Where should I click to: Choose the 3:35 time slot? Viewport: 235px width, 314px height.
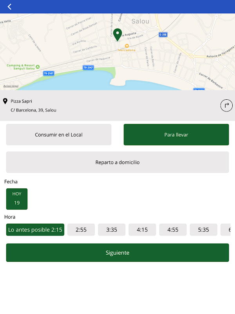112,230
